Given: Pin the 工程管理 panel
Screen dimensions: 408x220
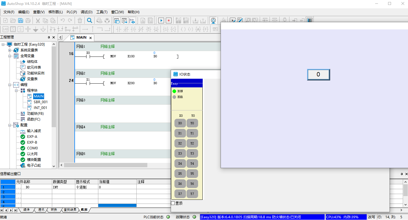Looking at the screenshot, I should click(x=49, y=37).
